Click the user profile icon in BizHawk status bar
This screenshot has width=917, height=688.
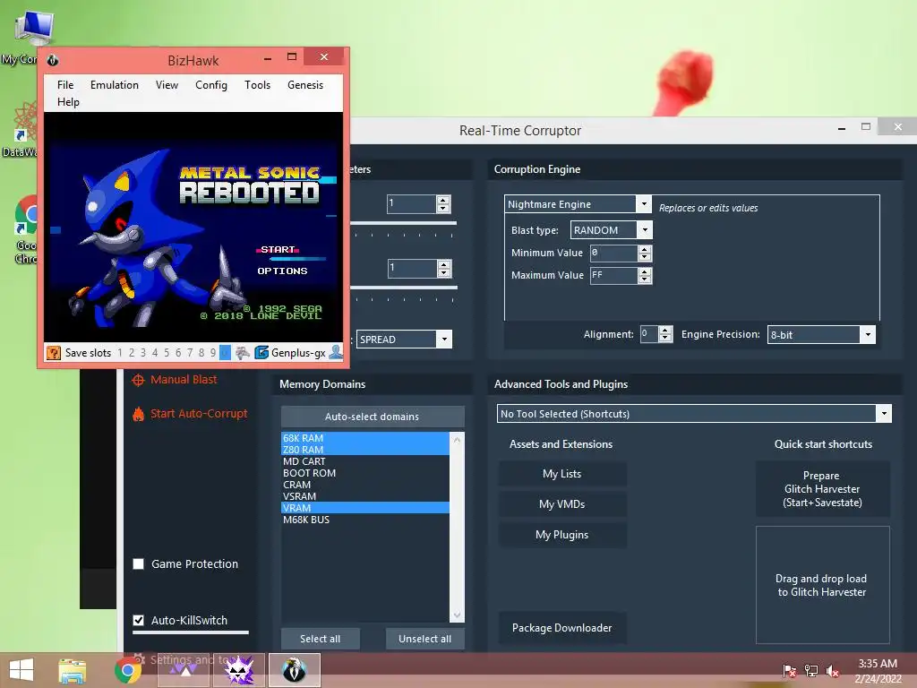[x=337, y=352]
